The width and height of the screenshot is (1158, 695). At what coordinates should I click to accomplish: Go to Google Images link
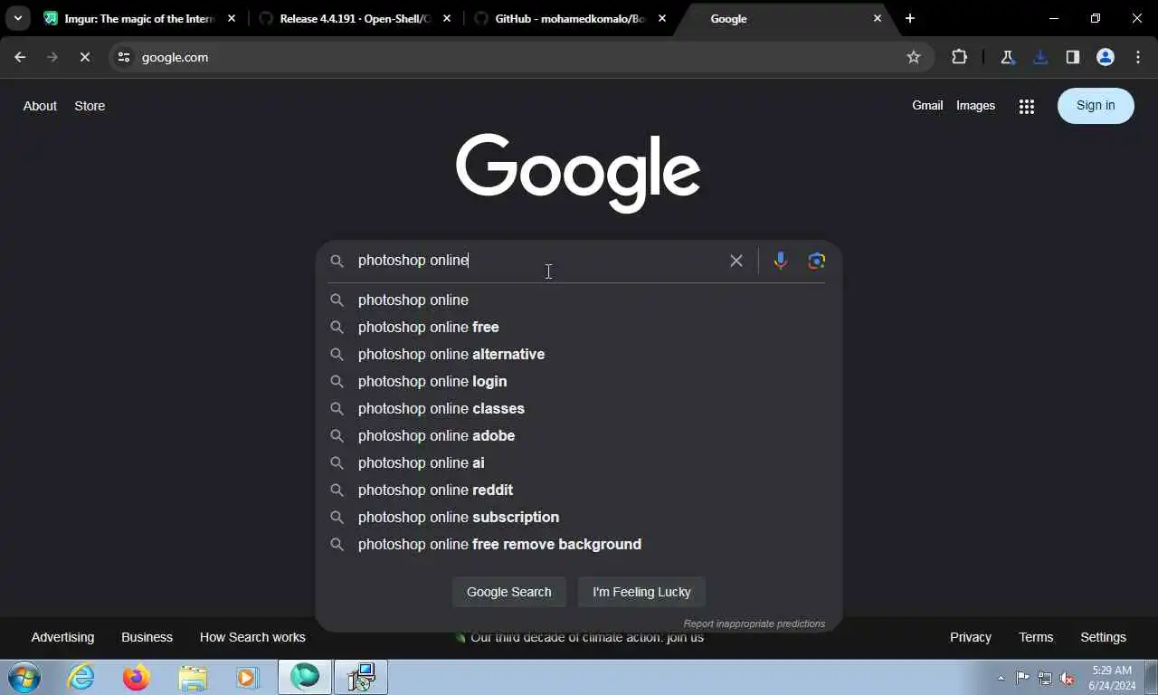[x=975, y=105]
